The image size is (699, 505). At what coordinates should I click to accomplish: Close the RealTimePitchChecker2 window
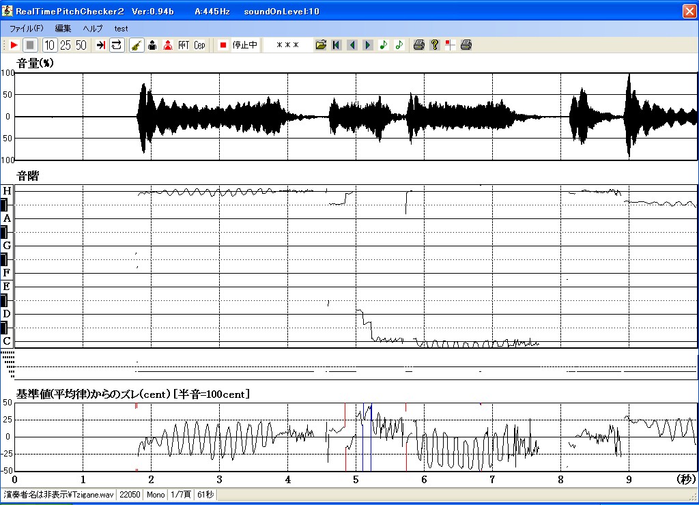[689, 11]
